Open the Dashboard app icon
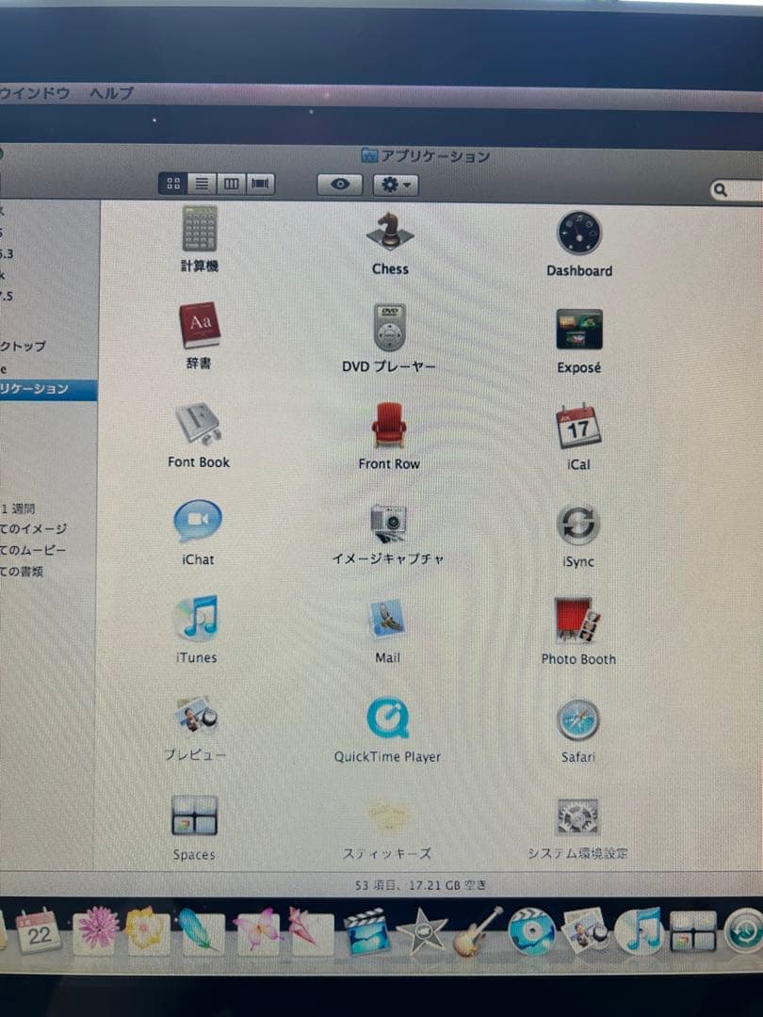This screenshot has width=763, height=1017. point(578,234)
